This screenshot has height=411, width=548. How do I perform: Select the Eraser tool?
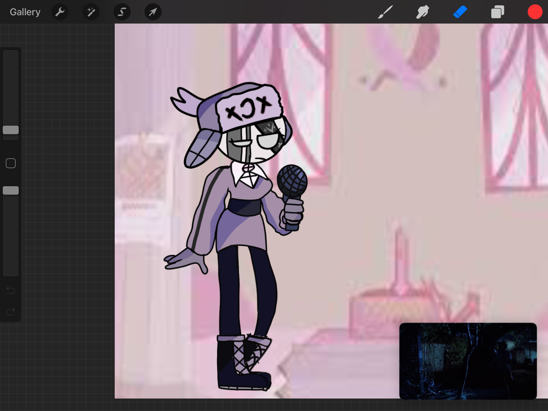point(460,12)
